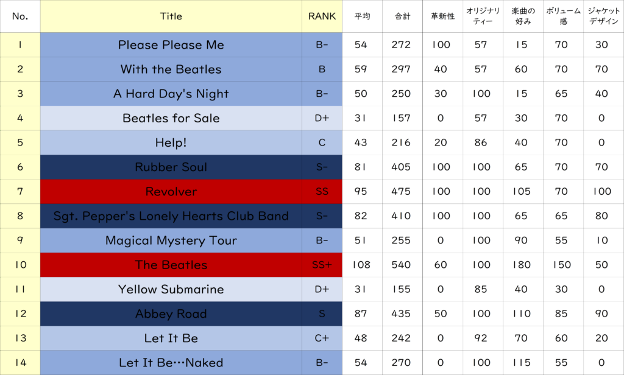Select the オリジナリティー column header
Viewport: 624px width, 375px height.
click(x=481, y=16)
